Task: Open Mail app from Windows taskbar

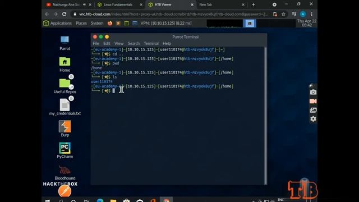Action: pos(140,200)
